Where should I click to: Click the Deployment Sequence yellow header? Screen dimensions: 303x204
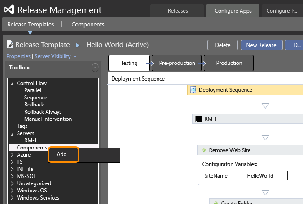pyautogui.click(x=245, y=90)
